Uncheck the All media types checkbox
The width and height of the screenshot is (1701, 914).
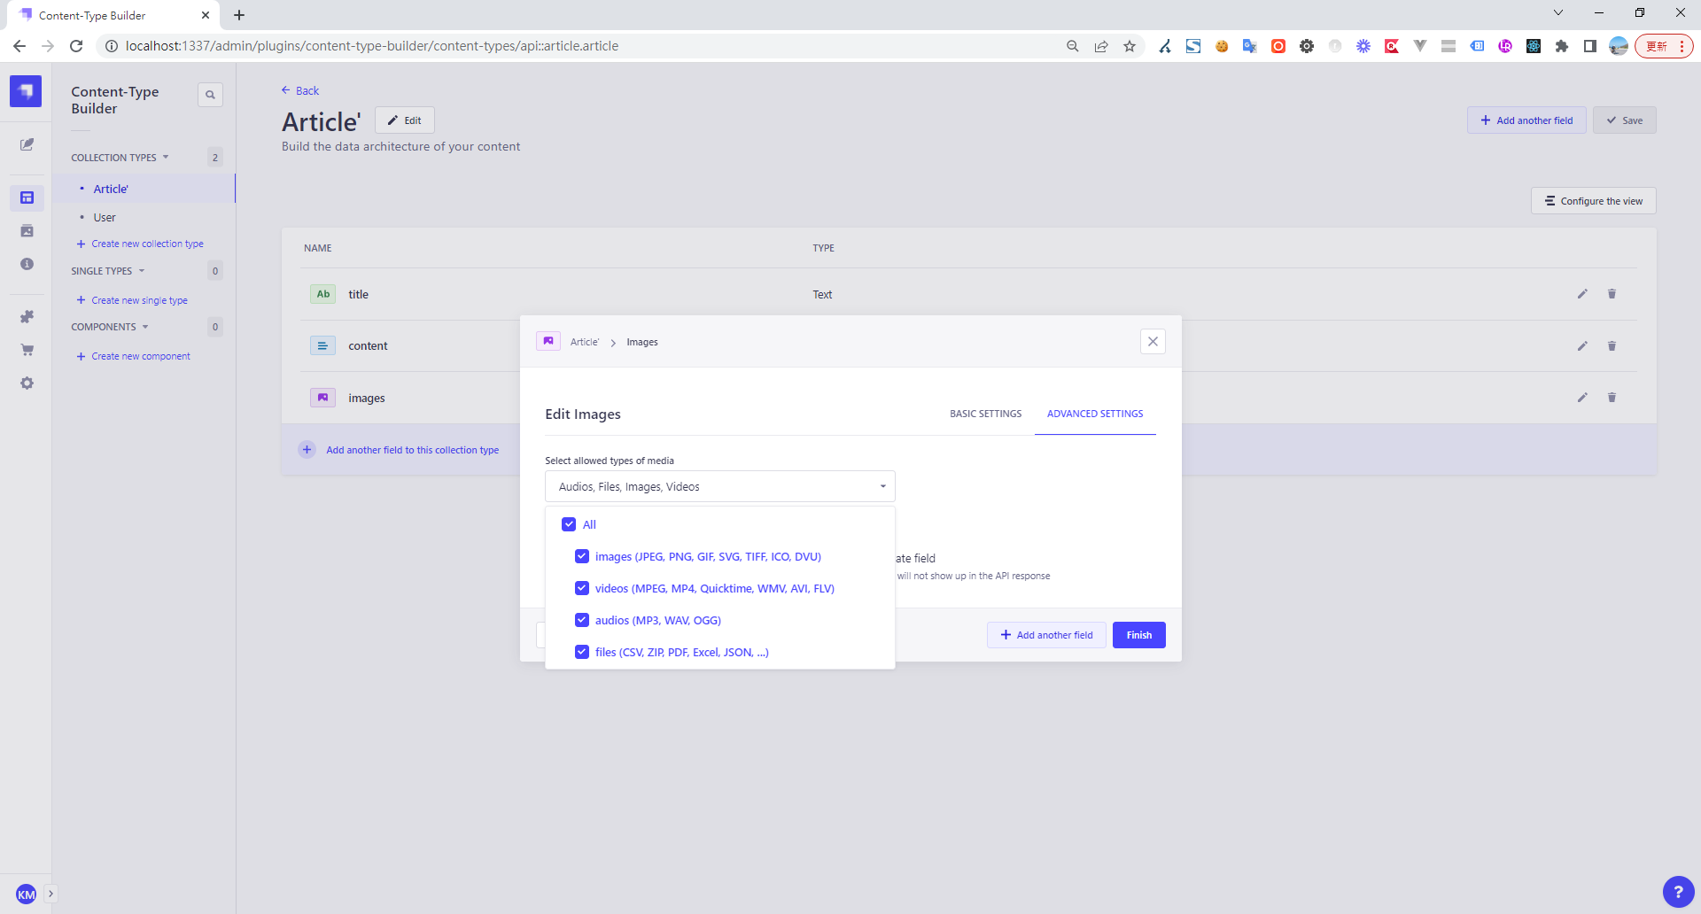tap(569, 524)
